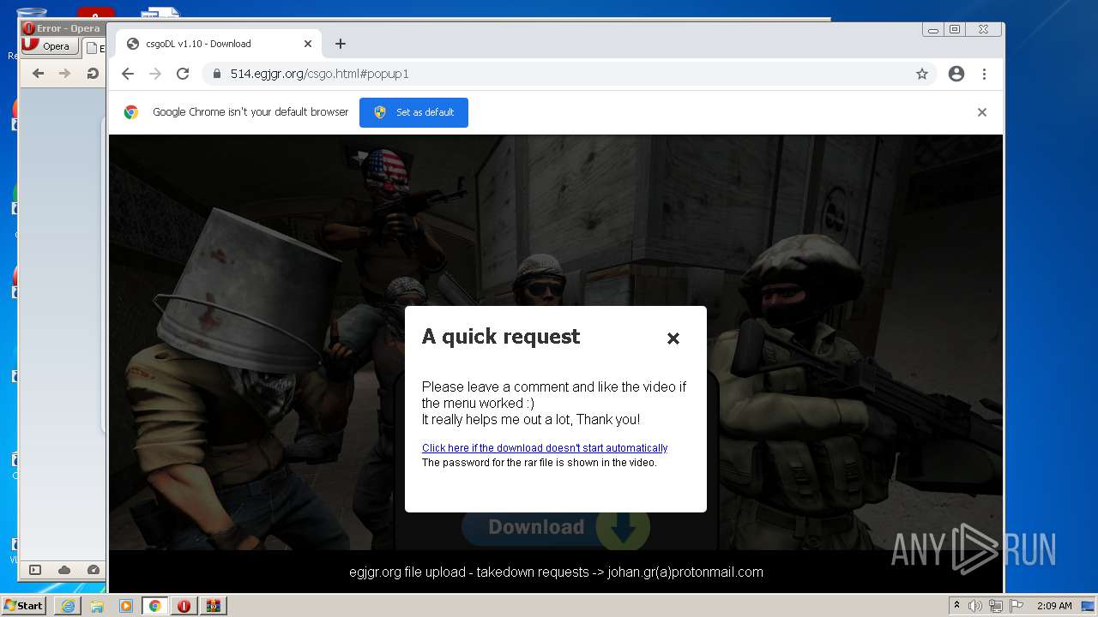Reload the csgo.html page in Chrome

click(x=183, y=74)
